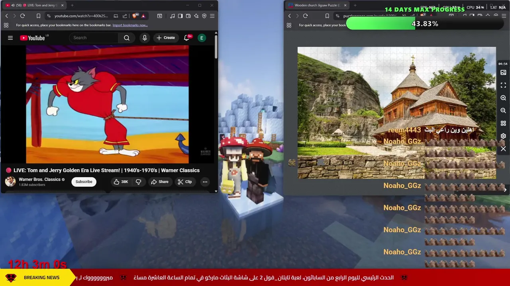Open YouTube guide hamburger menu
The height and width of the screenshot is (286, 510).
pyautogui.click(x=10, y=38)
